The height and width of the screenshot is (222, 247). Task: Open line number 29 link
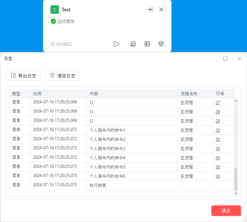[218, 121]
